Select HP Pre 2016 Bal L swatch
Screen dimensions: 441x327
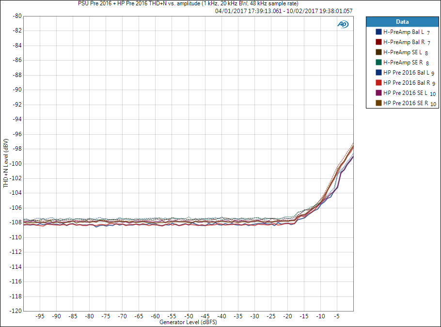(x=378, y=72)
